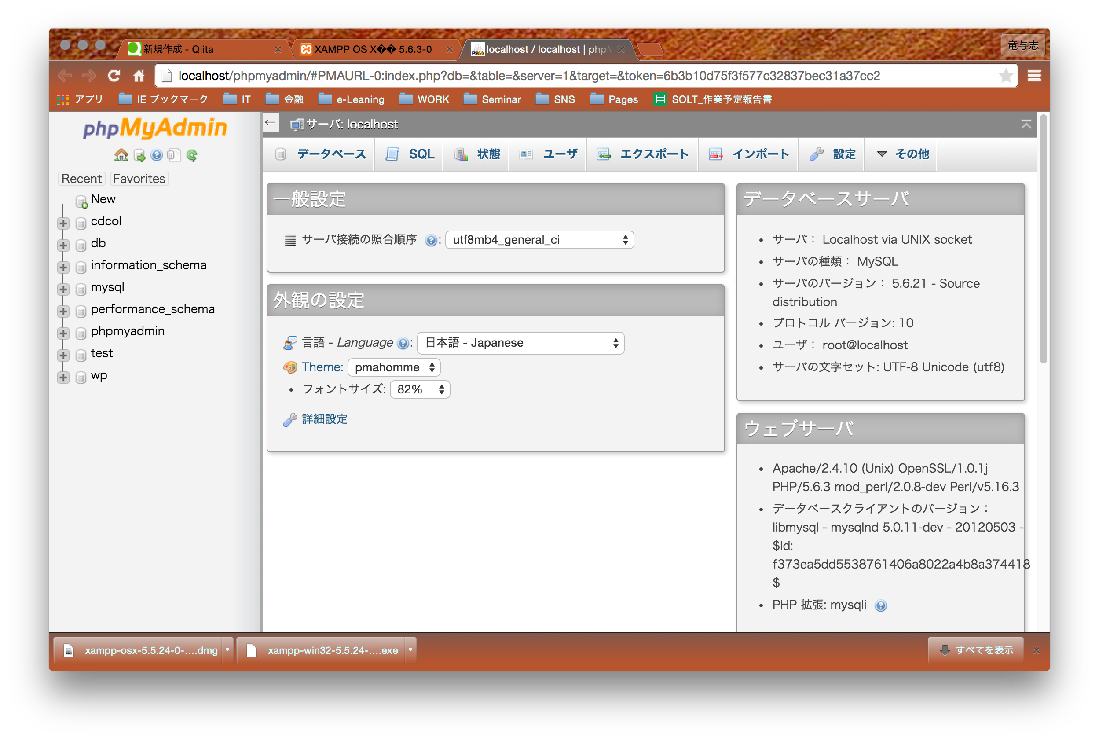This screenshot has width=1099, height=741.
Task: Click the Theme: link
Action: pos(322,367)
